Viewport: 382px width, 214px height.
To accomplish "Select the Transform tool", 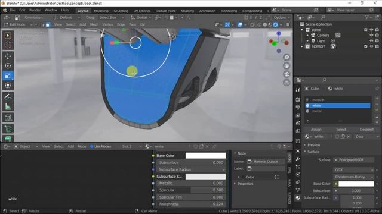I will [x=8, y=86].
